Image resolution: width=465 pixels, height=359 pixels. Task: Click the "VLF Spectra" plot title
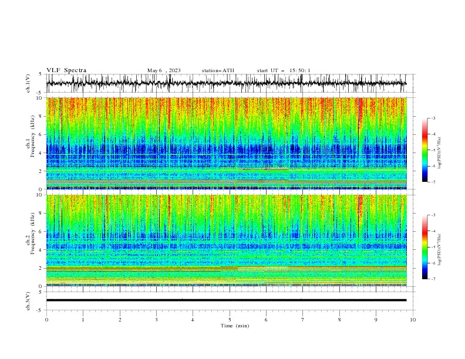tap(66, 70)
